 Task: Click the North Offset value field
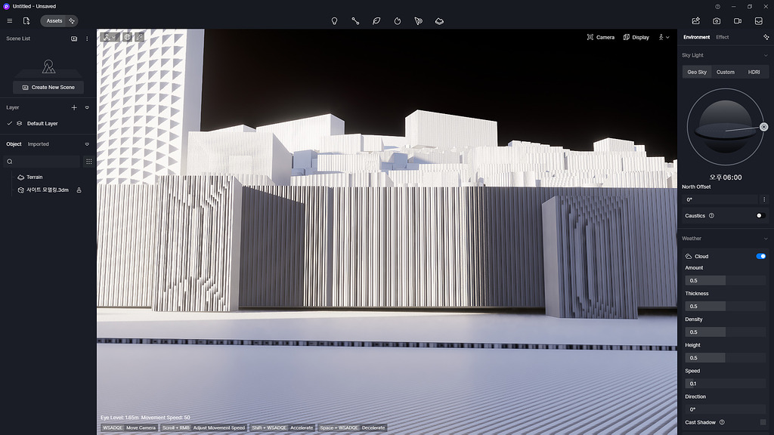point(720,199)
